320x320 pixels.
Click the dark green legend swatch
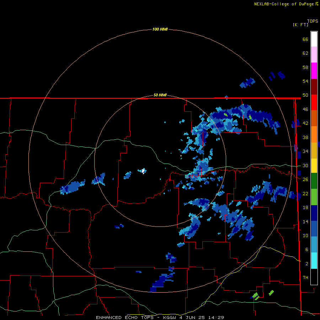[x=314, y=181]
